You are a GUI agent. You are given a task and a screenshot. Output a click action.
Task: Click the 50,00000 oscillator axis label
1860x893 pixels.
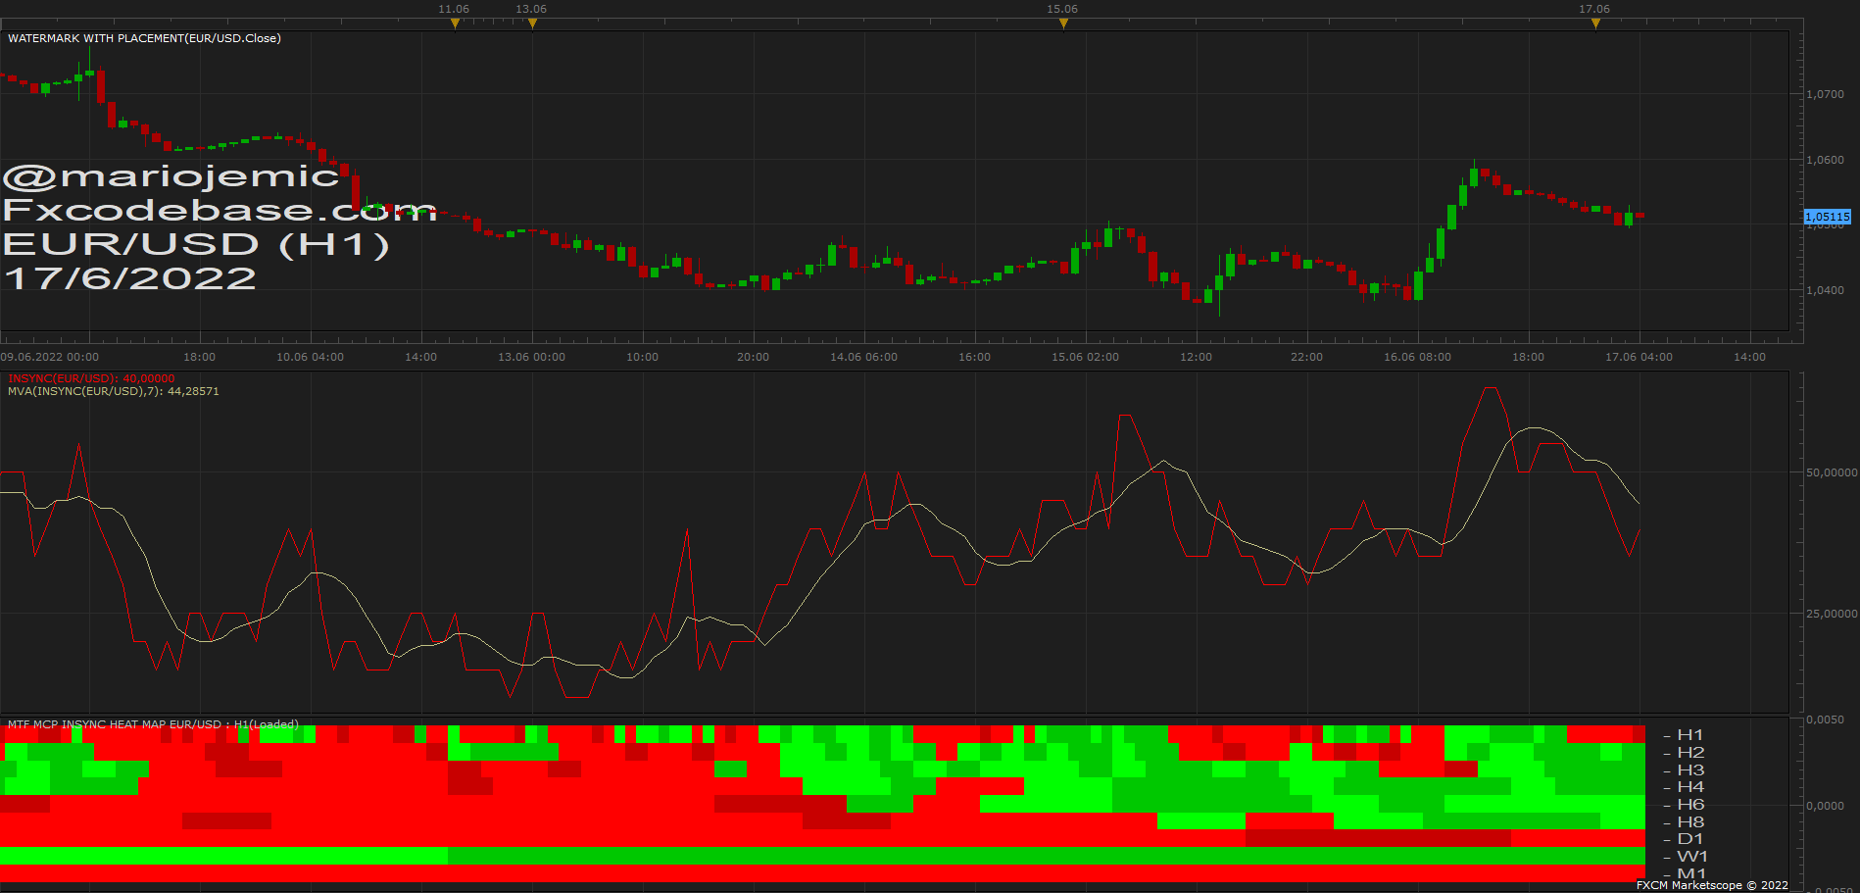[1832, 472]
